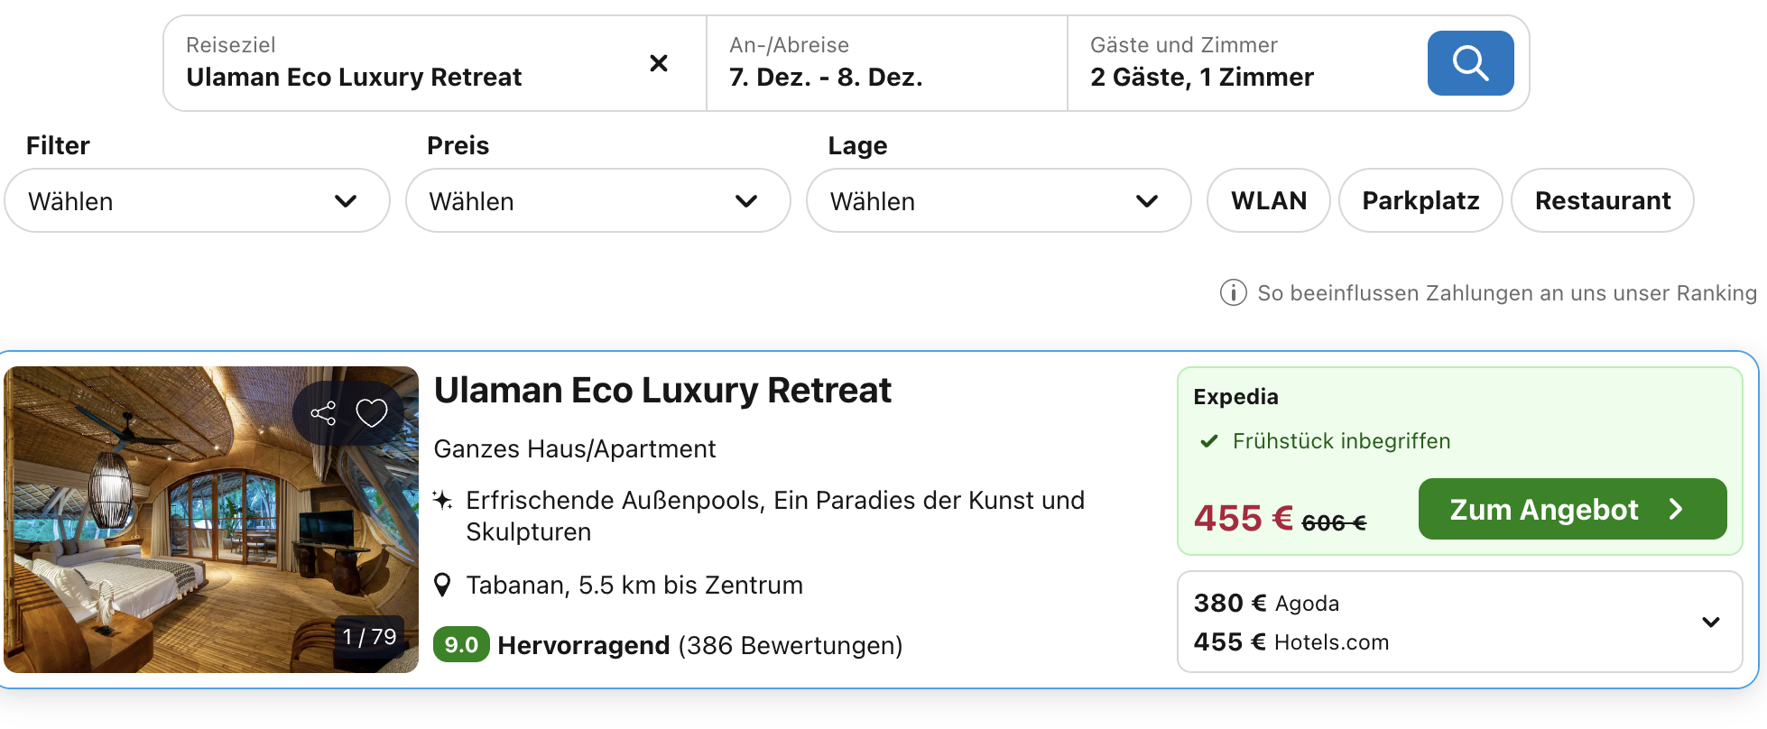Clear the Reiseziel destination field
The image size is (1767, 729).
pyautogui.click(x=659, y=63)
